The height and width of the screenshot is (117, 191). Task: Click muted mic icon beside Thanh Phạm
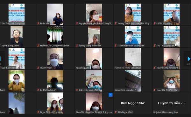(x=38, y=68)
